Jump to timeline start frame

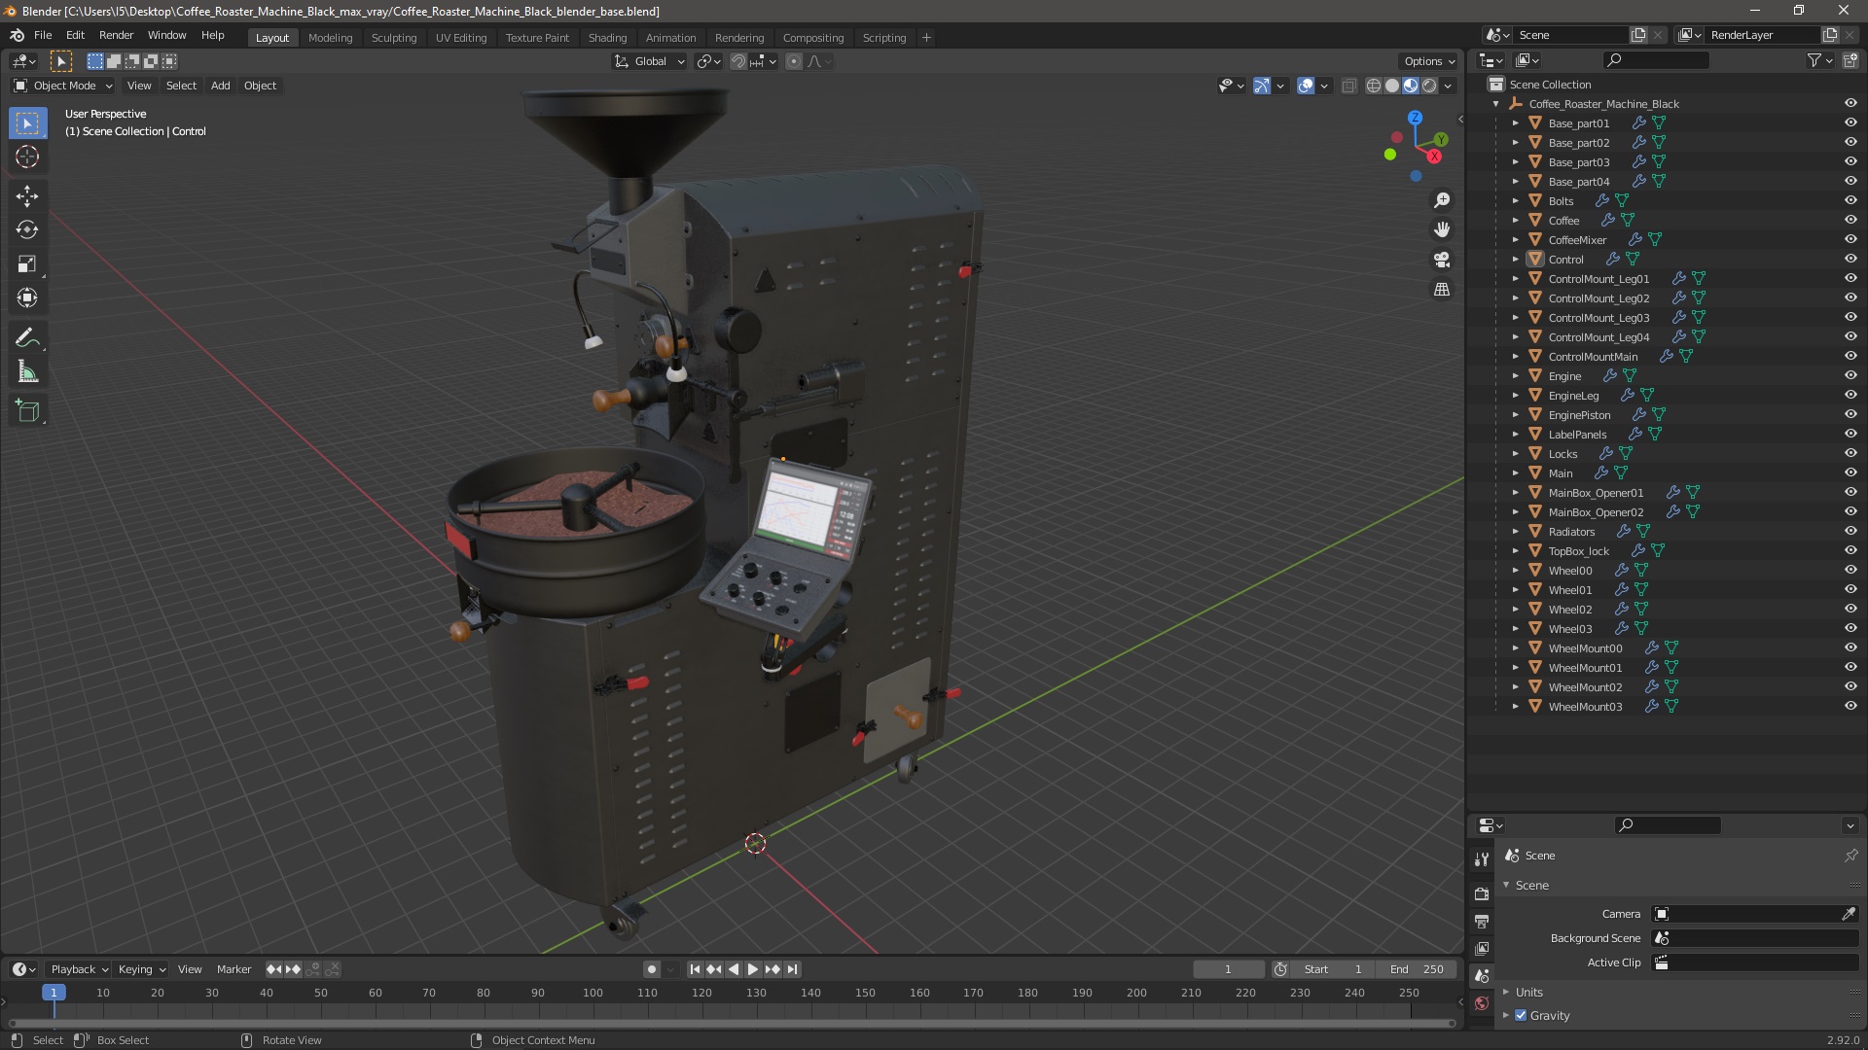695,969
